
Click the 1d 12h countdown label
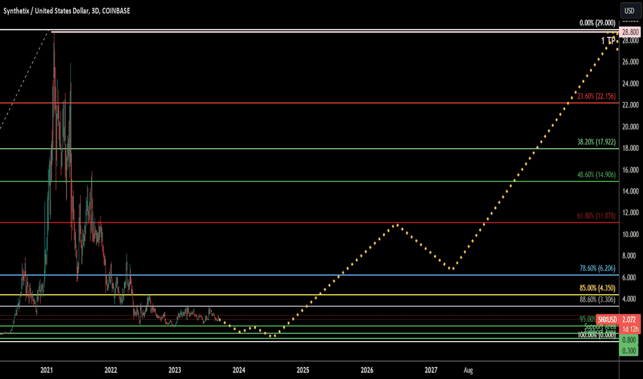coord(629,329)
